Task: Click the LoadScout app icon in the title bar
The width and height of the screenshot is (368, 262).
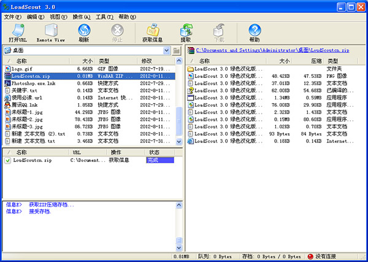Action: pos(6,7)
